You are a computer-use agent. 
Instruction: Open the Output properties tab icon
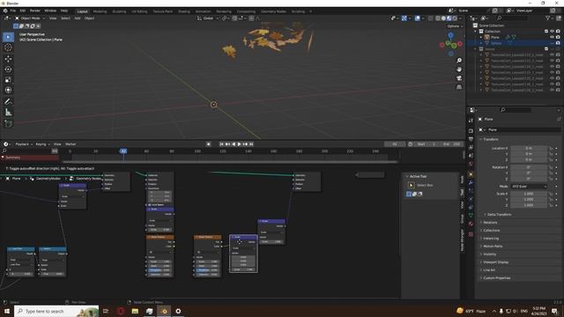click(471, 139)
